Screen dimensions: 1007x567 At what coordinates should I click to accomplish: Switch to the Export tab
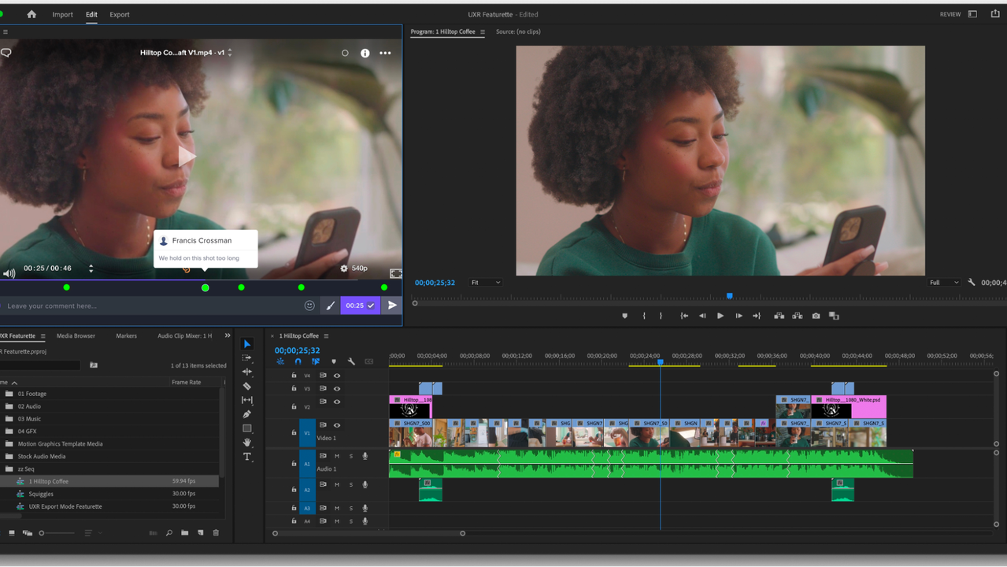coord(120,14)
